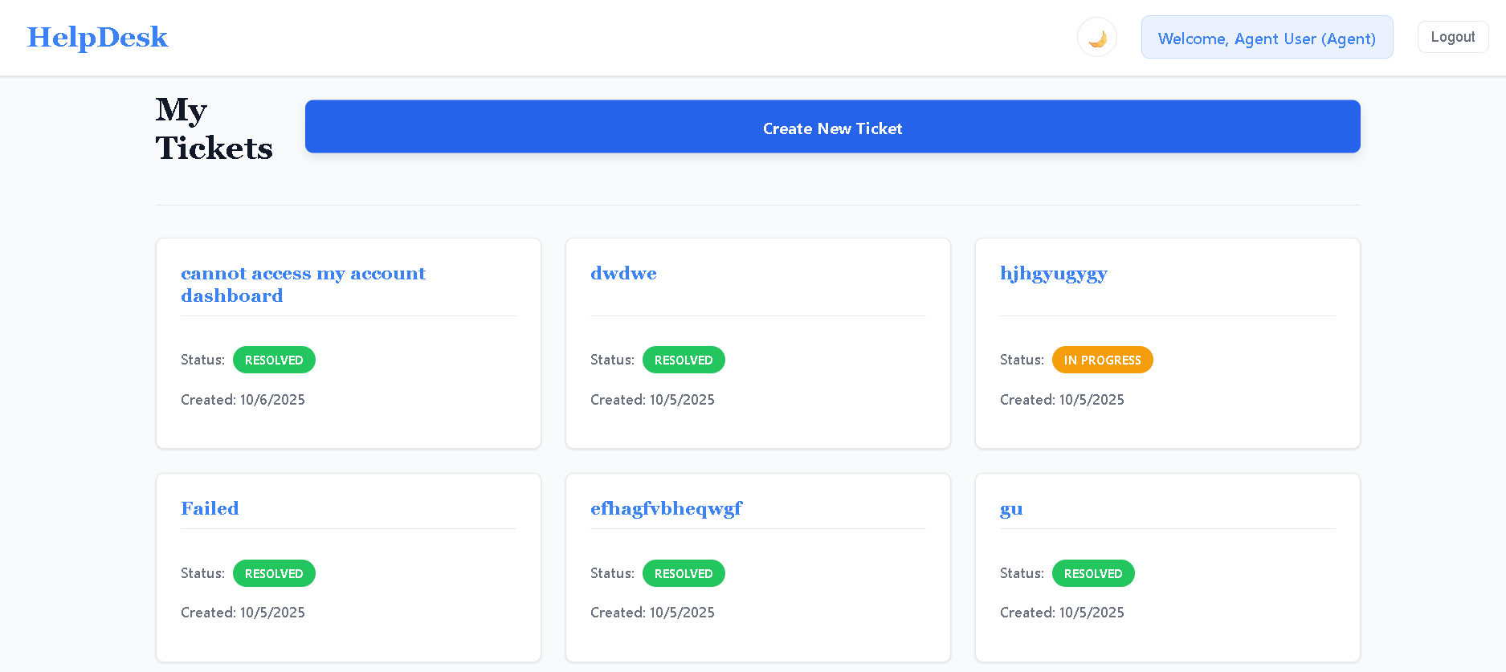
Task: Open the 'dwdwe' ticket
Action: (x=623, y=274)
